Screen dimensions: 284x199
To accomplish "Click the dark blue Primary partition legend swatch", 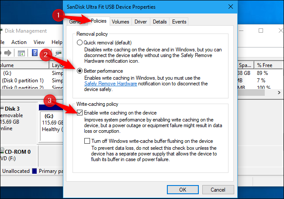I will [x=35, y=171].
